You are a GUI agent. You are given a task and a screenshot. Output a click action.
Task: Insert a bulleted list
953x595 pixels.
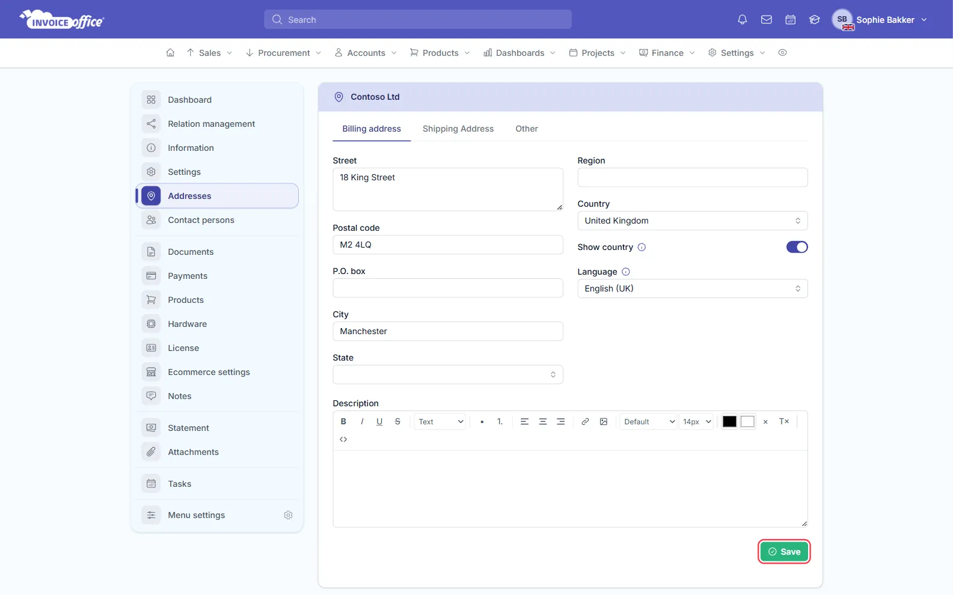pos(482,421)
